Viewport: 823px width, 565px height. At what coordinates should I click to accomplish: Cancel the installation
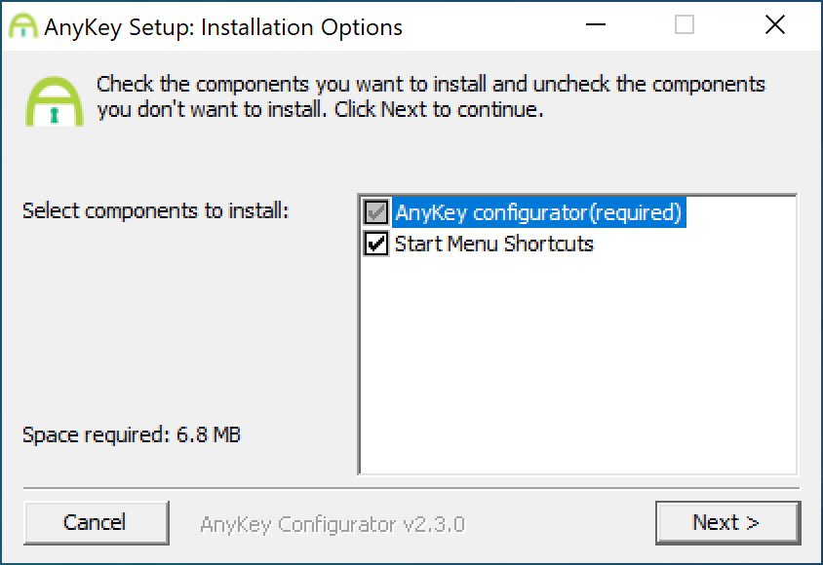click(97, 522)
